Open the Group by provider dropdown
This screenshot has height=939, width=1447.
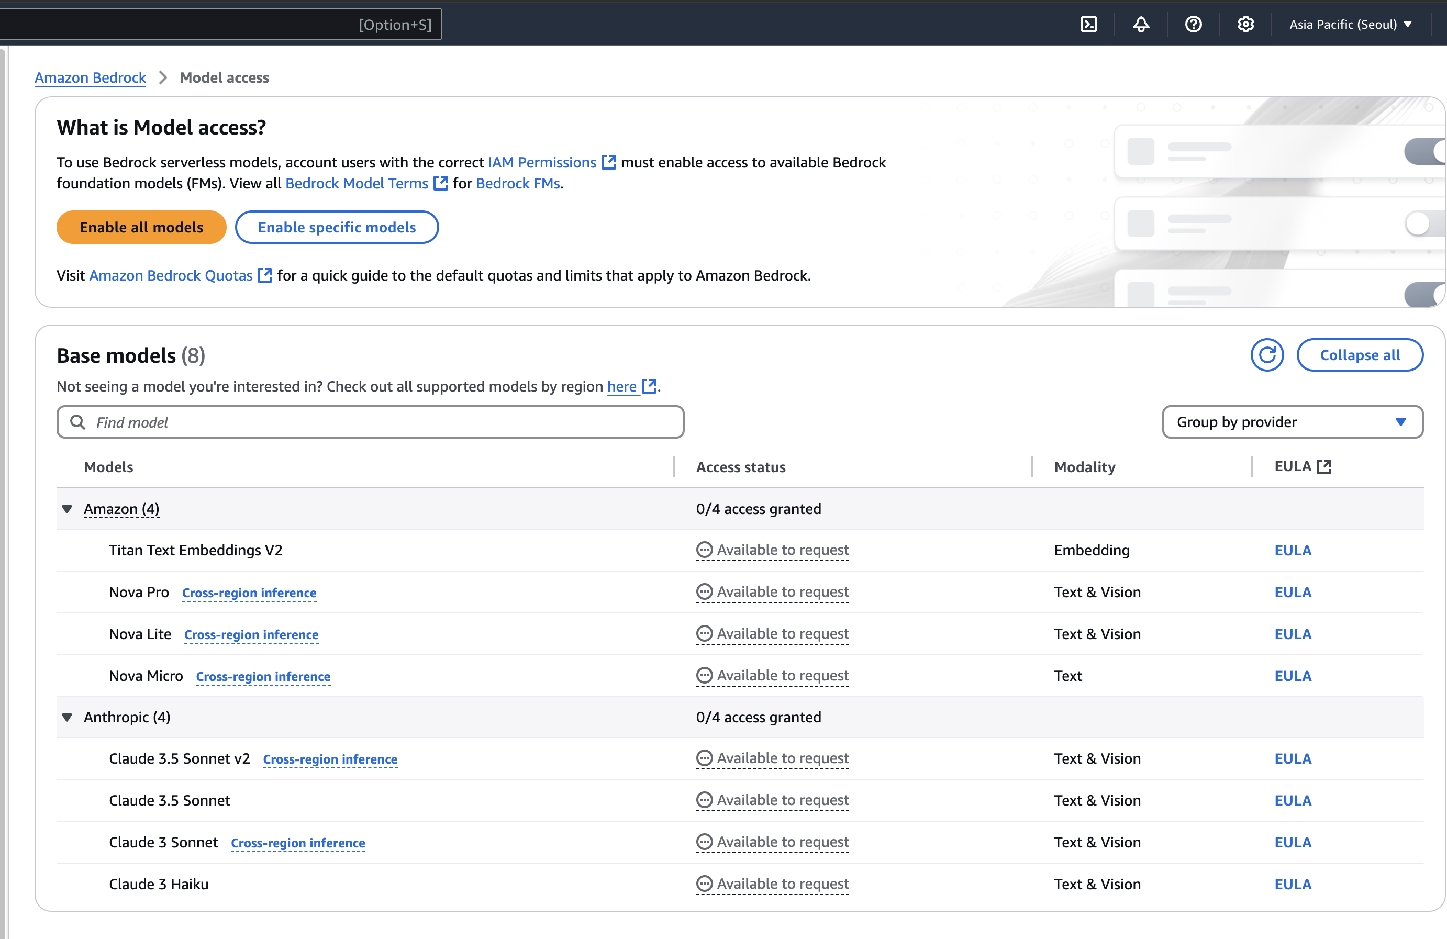click(x=1292, y=422)
